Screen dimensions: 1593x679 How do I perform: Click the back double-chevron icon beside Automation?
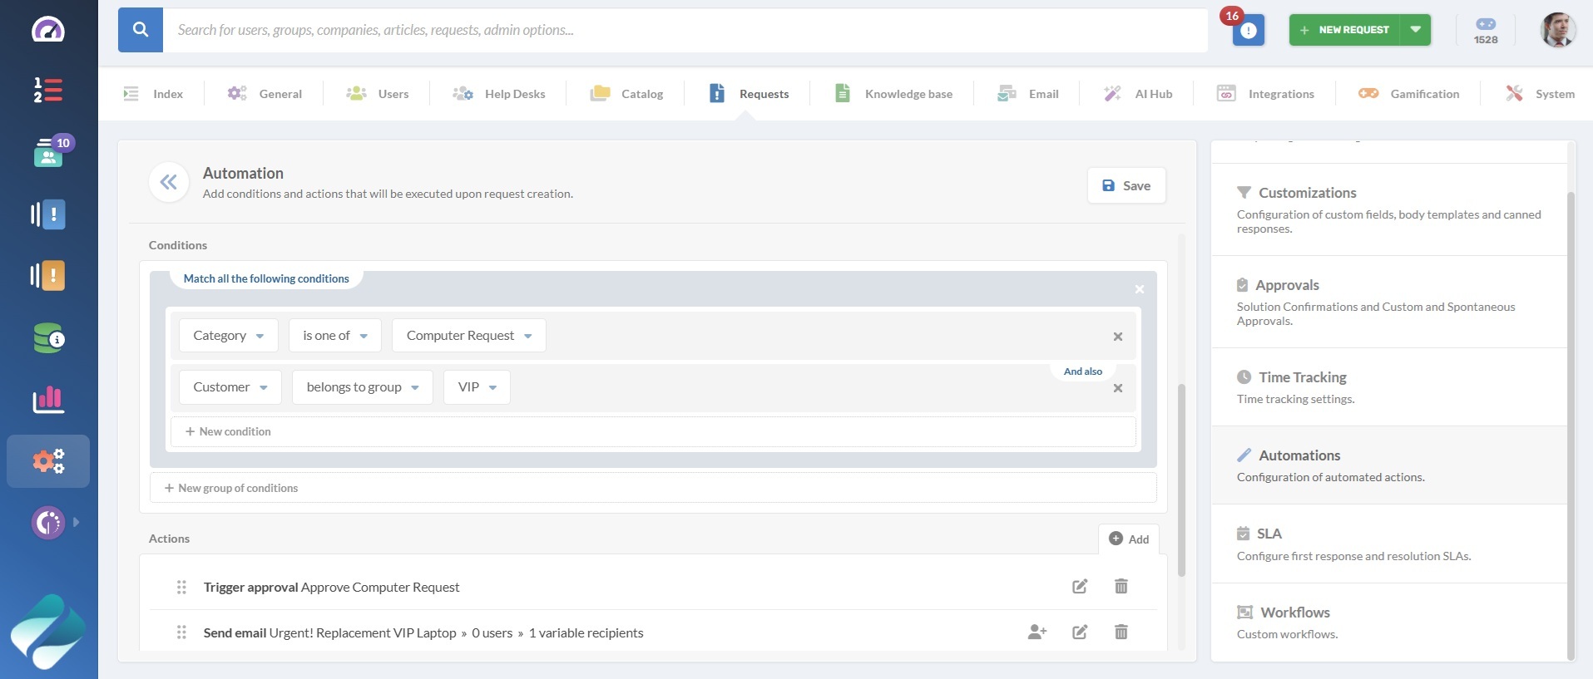tap(169, 182)
